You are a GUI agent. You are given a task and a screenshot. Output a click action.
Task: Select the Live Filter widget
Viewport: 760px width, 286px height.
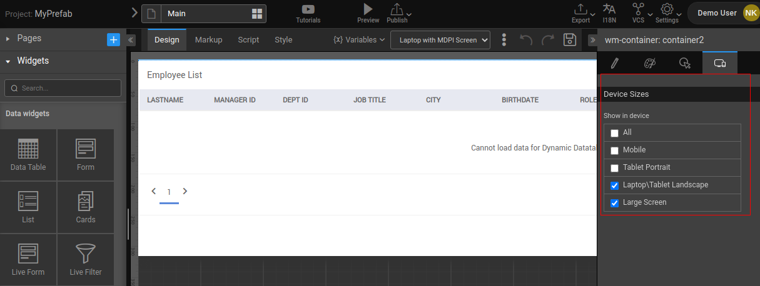[86, 259]
